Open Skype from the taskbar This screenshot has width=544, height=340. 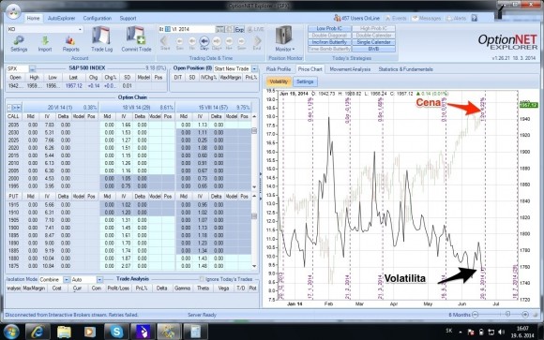pyautogui.click(x=116, y=332)
